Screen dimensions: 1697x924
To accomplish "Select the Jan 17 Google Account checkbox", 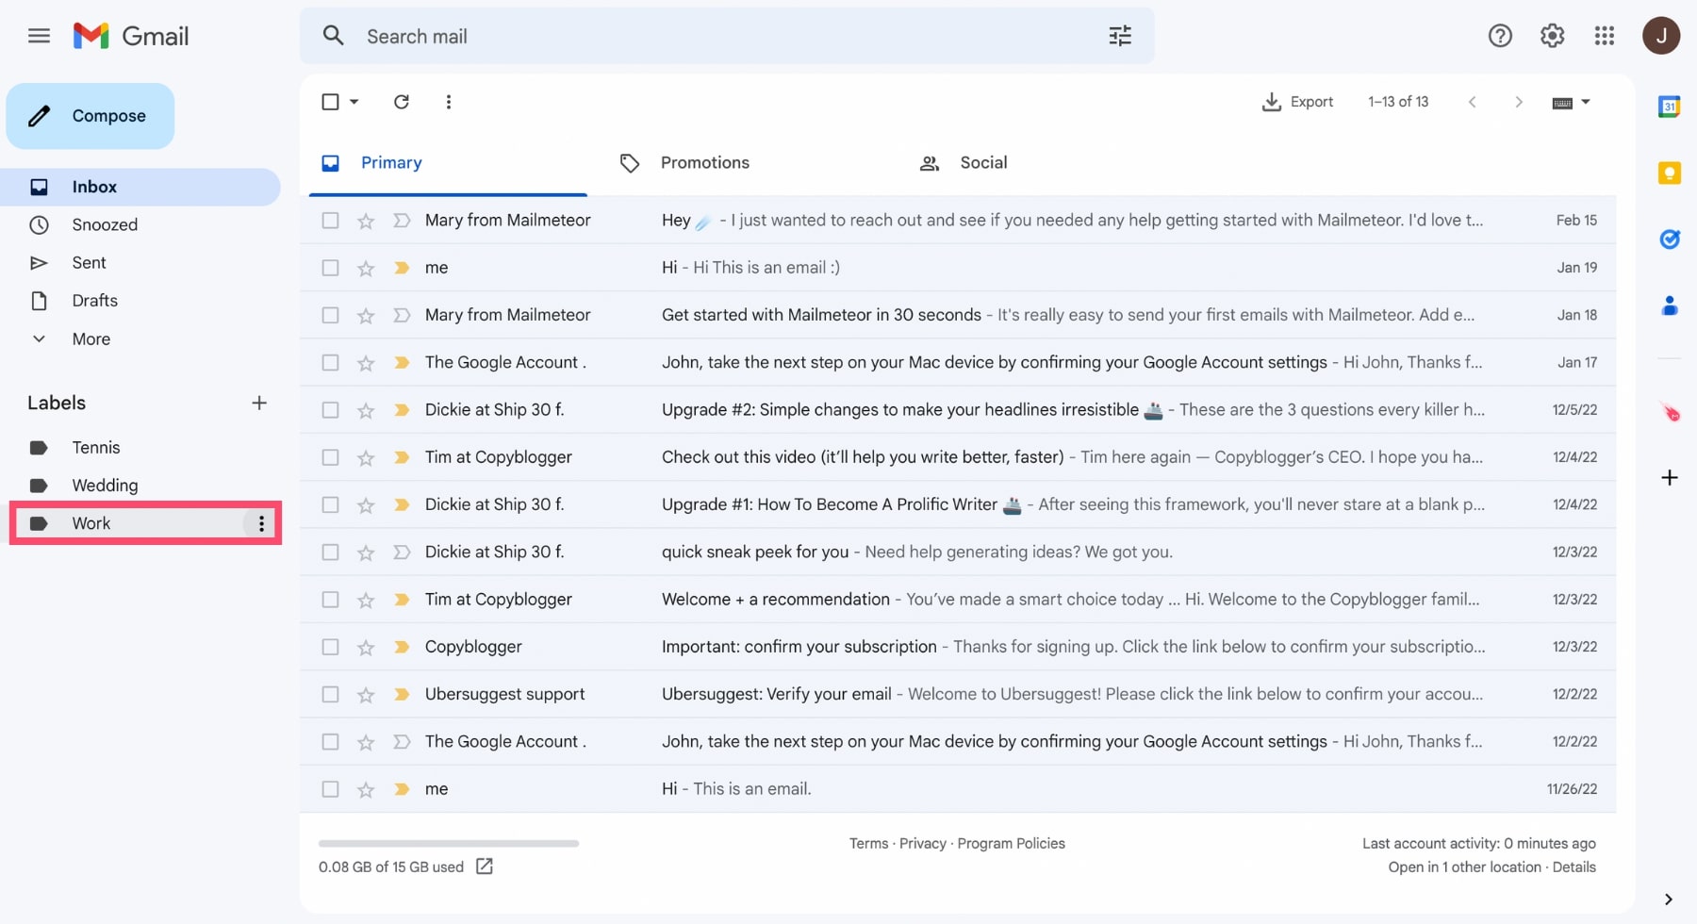I will pos(330,363).
